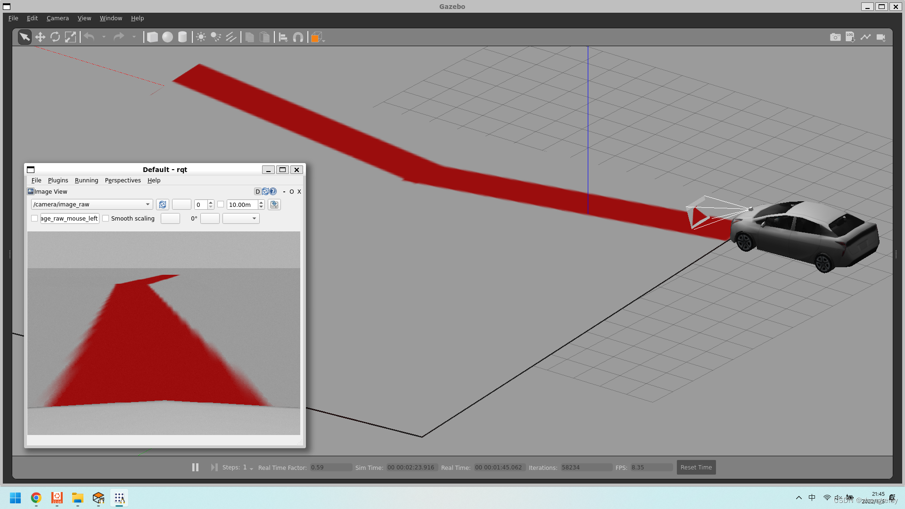The height and width of the screenshot is (509, 905).
Task: Select the Scale mode tool
Action: [70, 37]
